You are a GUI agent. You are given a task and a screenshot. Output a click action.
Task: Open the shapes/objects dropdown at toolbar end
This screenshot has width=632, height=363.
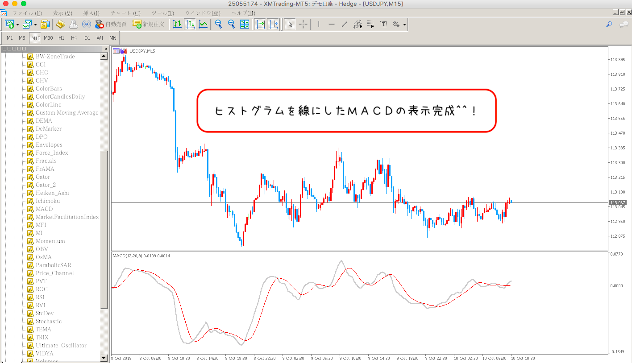point(404,25)
